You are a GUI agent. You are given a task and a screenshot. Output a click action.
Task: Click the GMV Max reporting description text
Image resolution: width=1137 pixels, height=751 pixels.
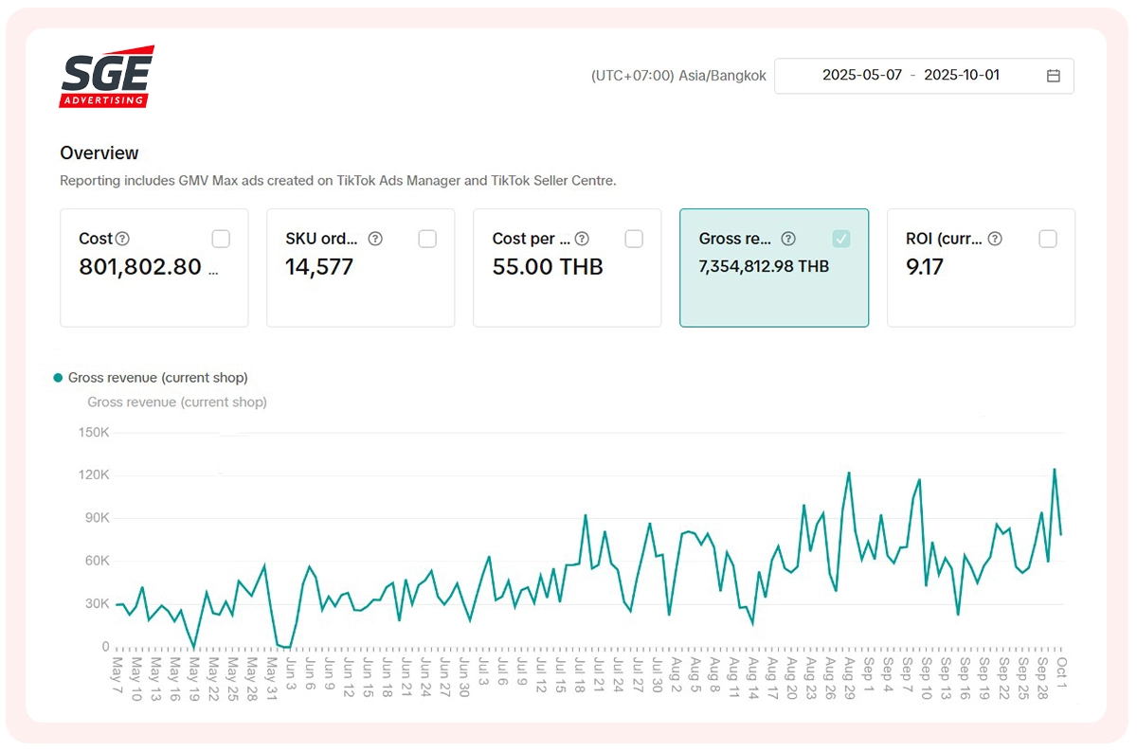point(338,181)
